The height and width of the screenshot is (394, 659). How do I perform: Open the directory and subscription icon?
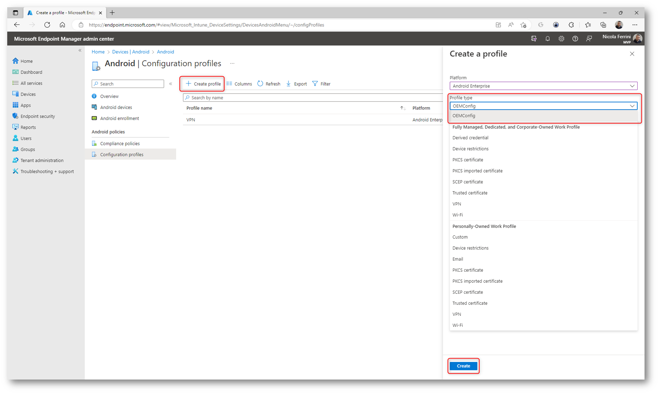pyautogui.click(x=534, y=39)
